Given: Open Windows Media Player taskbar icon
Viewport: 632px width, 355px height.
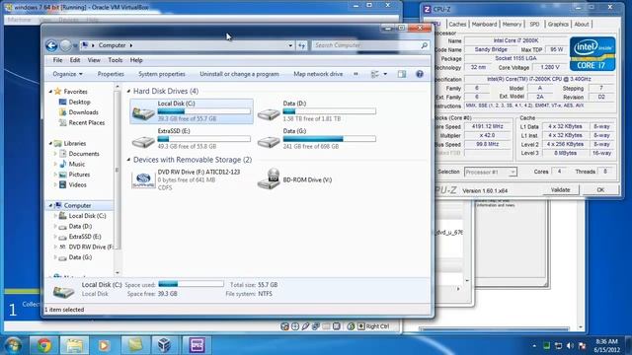Looking at the screenshot, I should click(105, 345).
